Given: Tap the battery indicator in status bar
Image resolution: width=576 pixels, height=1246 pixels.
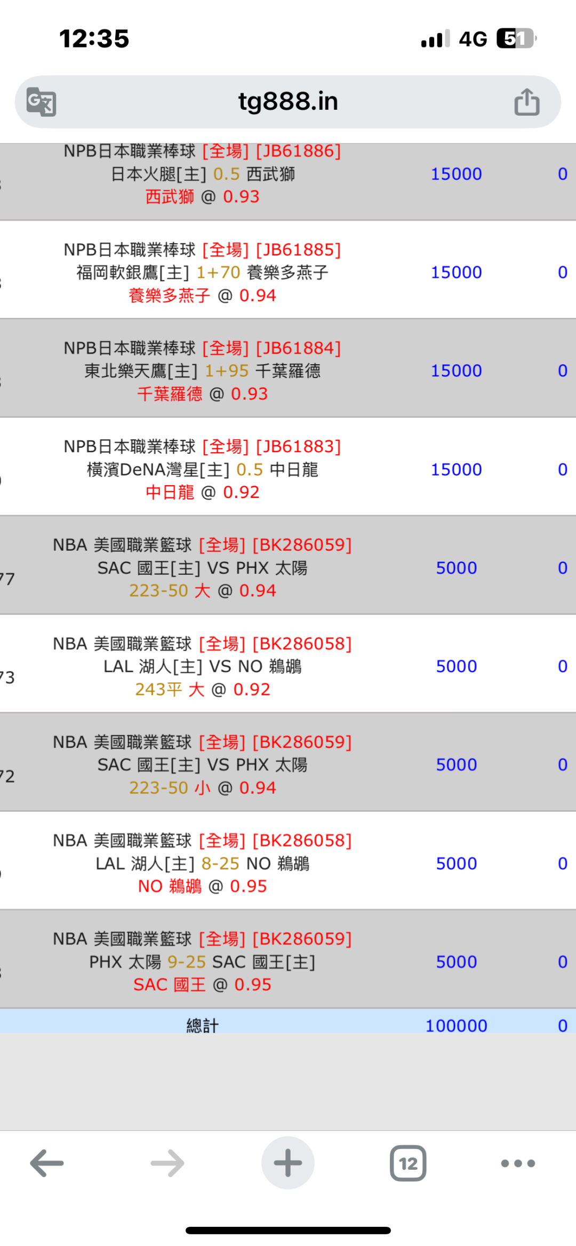Looking at the screenshot, I should 516,38.
